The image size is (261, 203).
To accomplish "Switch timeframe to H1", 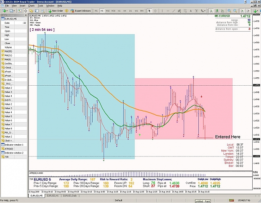I will pos(119,11).
